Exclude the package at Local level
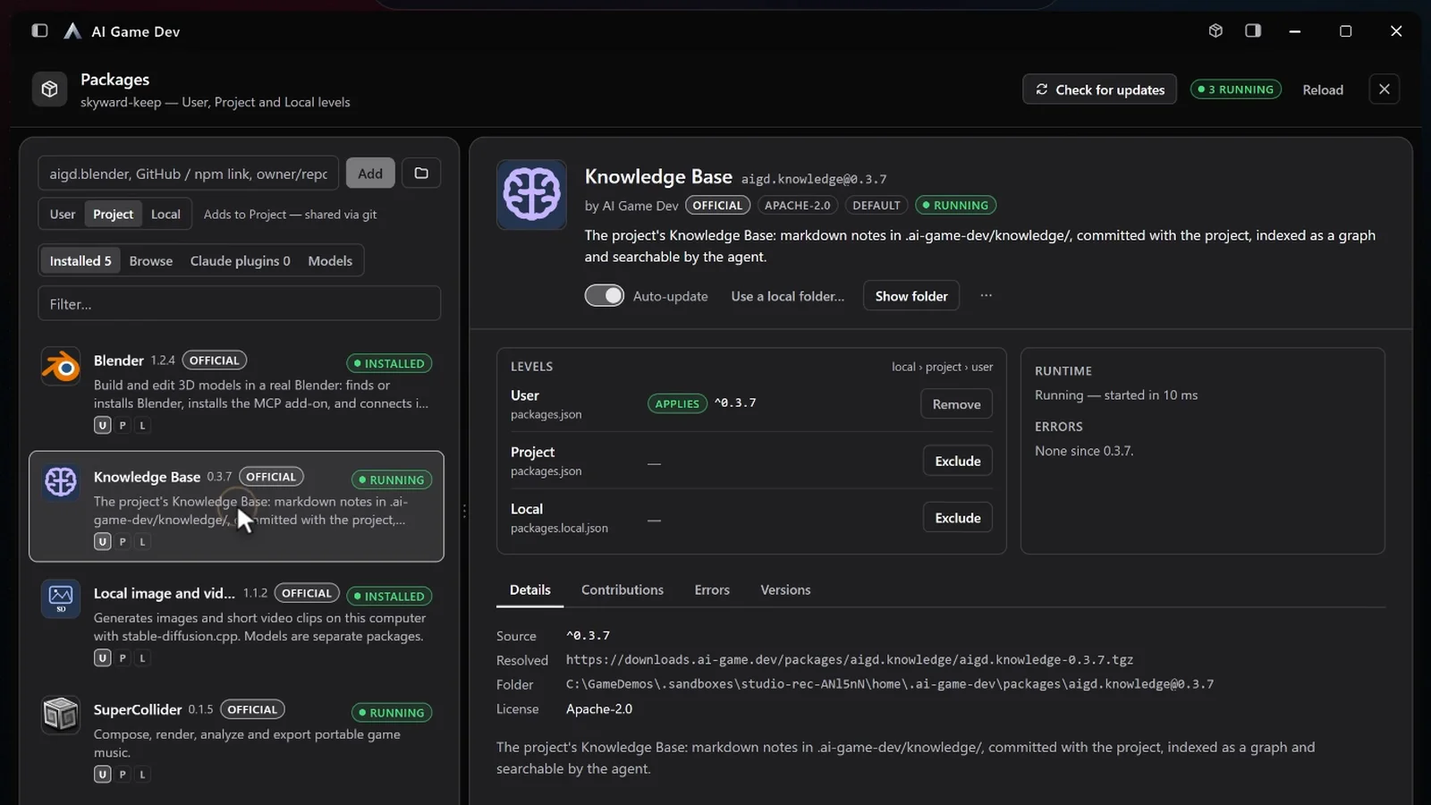The height and width of the screenshot is (805, 1431). coord(958,518)
